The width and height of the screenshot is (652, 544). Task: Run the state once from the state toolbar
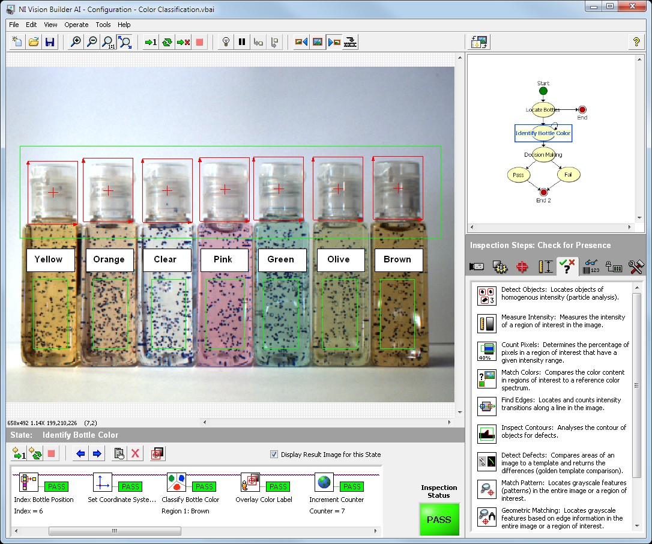coord(19,453)
